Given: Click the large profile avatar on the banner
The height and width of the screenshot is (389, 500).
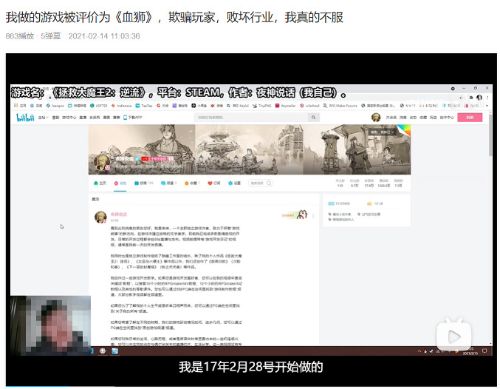Looking at the screenshot, I should tap(103, 163).
